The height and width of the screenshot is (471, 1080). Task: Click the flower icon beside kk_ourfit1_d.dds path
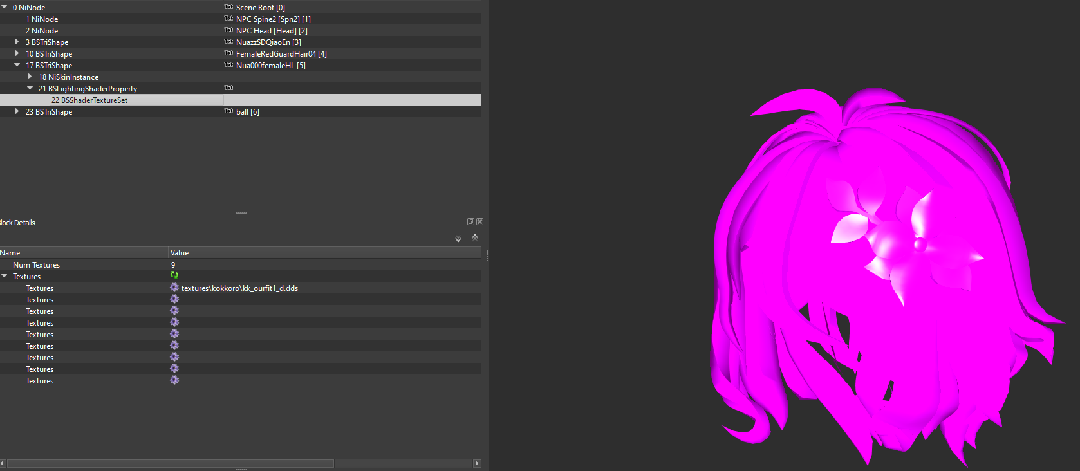[174, 288]
